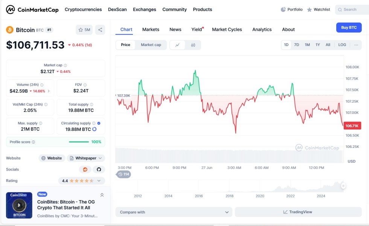Click the Buy BTC button
Viewport: 369px width, 226px height.
click(x=349, y=28)
